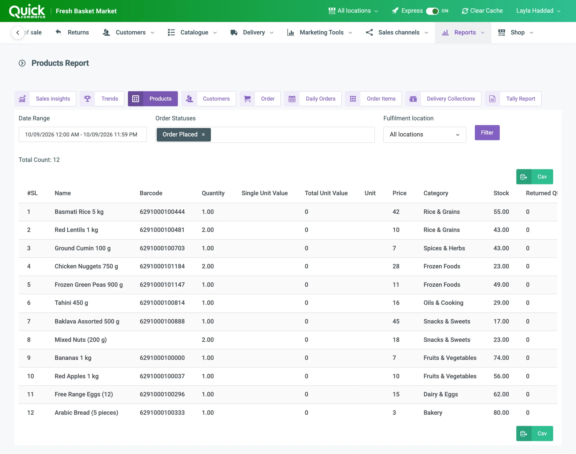Click the left arrow to scroll the navigation bar
This screenshot has width=576, height=454.
18,32
